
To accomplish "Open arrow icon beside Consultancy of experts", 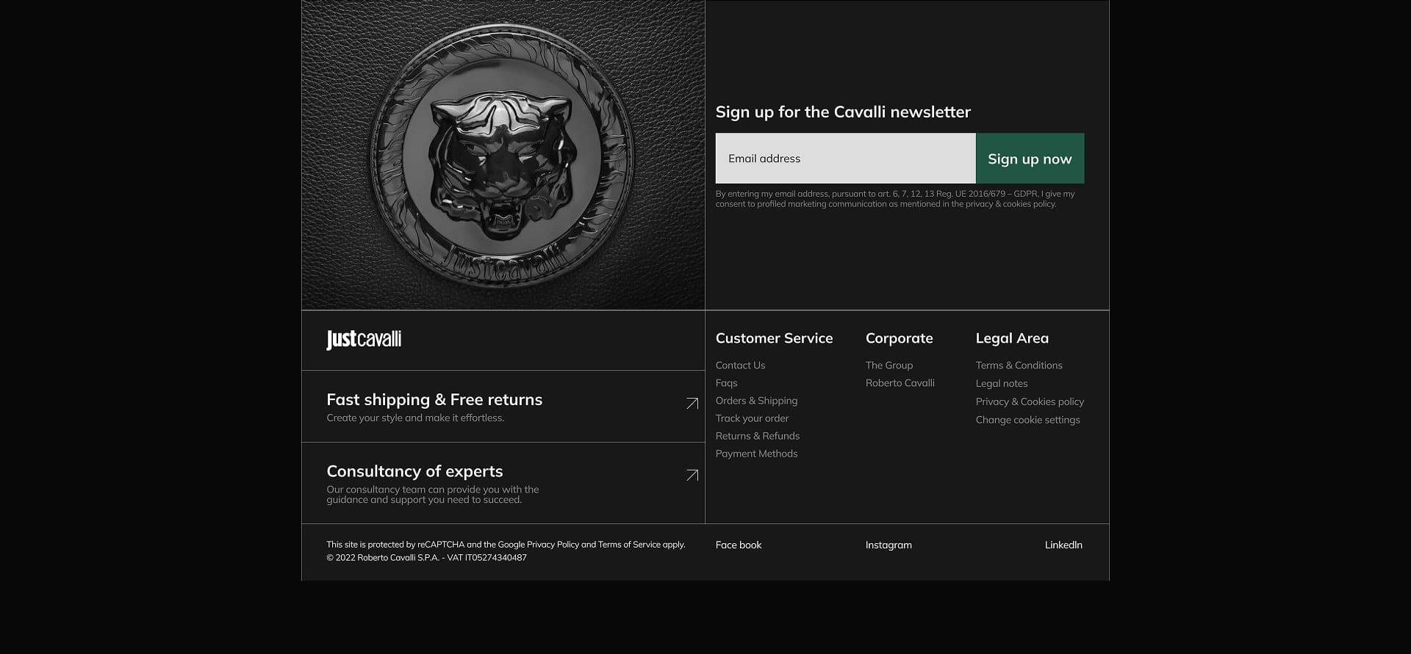I will click(x=692, y=476).
